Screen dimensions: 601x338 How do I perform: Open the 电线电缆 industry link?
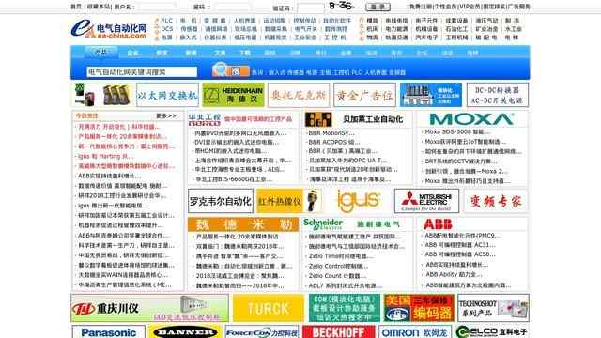(x=396, y=21)
